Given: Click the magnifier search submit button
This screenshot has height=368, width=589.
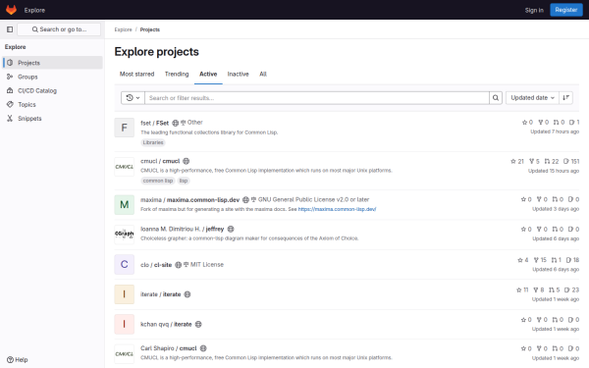Looking at the screenshot, I should tap(496, 97).
